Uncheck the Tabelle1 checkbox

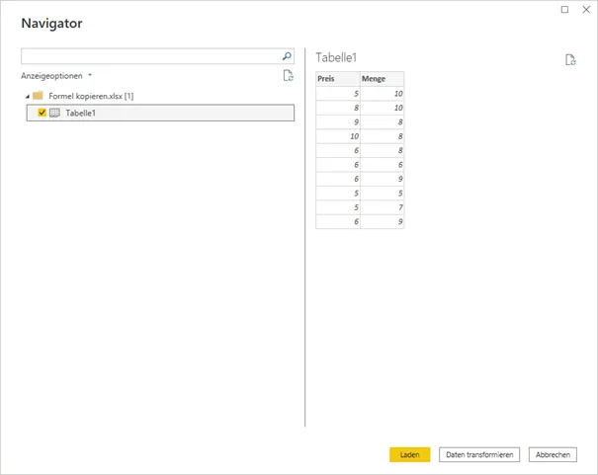[x=42, y=113]
